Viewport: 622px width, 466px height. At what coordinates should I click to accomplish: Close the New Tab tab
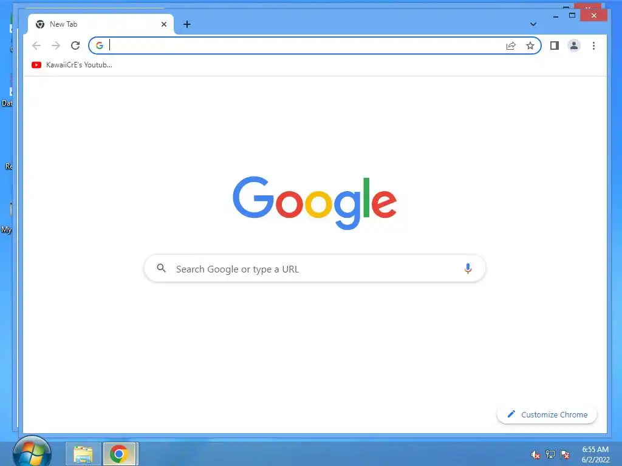click(x=164, y=24)
